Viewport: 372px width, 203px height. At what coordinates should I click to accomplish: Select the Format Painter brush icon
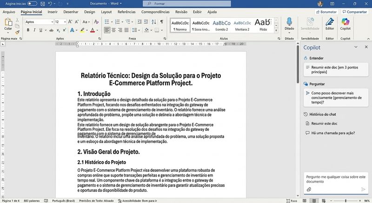point(17,32)
